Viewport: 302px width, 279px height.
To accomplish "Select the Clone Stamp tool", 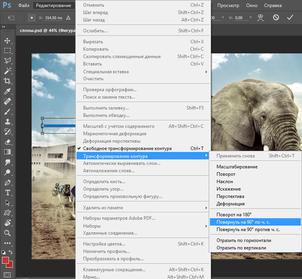I will (x=7, y=122).
